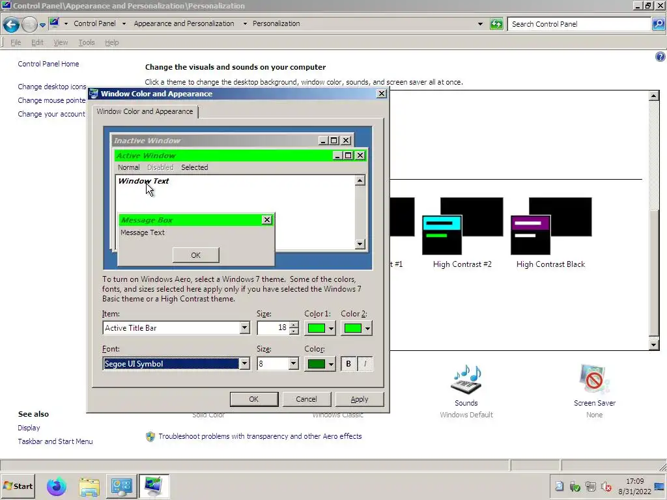Click Control Panel taskbar button
This screenshot has height=500, width=667.
pos(121,486)
